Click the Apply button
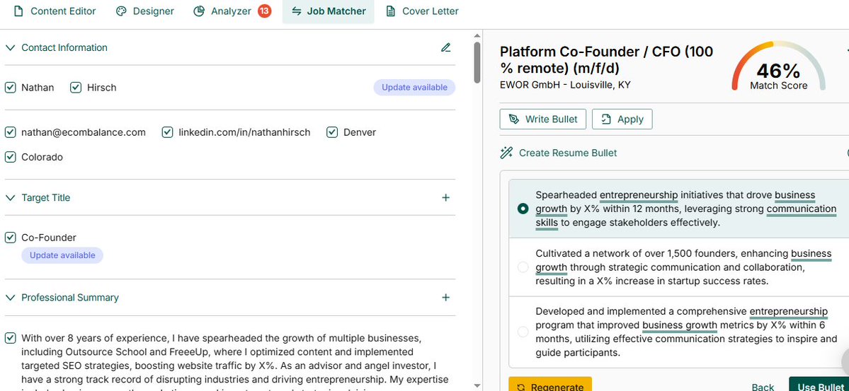Screen dimensions: 849x391 pyautogui.click(x=622, y=119)
